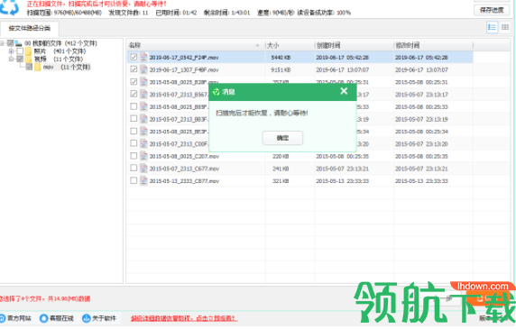The image size is (516, 329).
Task: Click the blue recycle logo icon
Action: pos(9,7)
